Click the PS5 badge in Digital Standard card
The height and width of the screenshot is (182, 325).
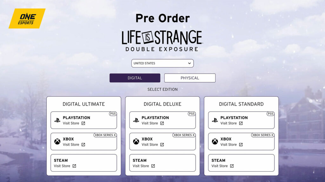[x=270, y=113]
